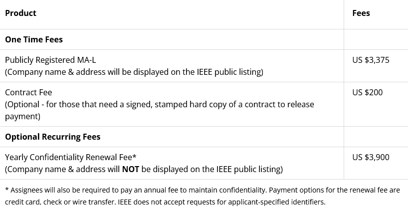Select the US $3,375 fee amount

371,60
